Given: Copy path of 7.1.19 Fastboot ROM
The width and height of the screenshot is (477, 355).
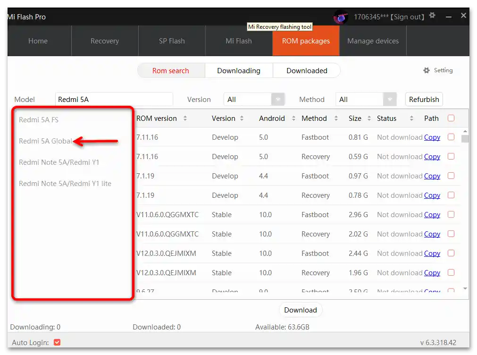Looking at the screenshot, I should pos(432,176).
